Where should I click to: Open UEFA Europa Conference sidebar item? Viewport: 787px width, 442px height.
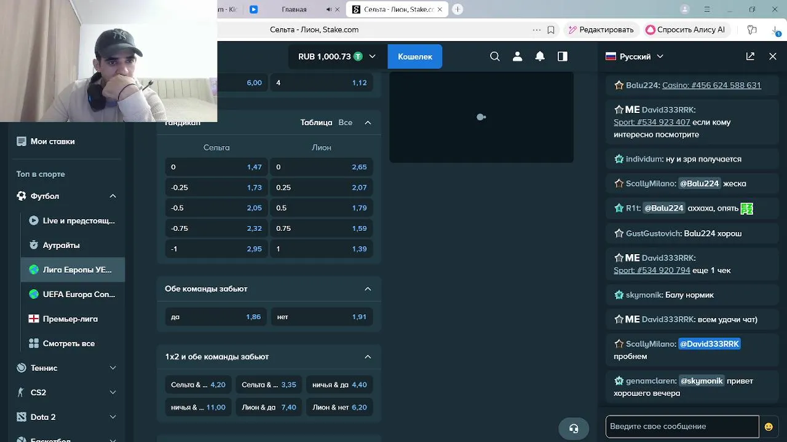[x=73, y=294]
